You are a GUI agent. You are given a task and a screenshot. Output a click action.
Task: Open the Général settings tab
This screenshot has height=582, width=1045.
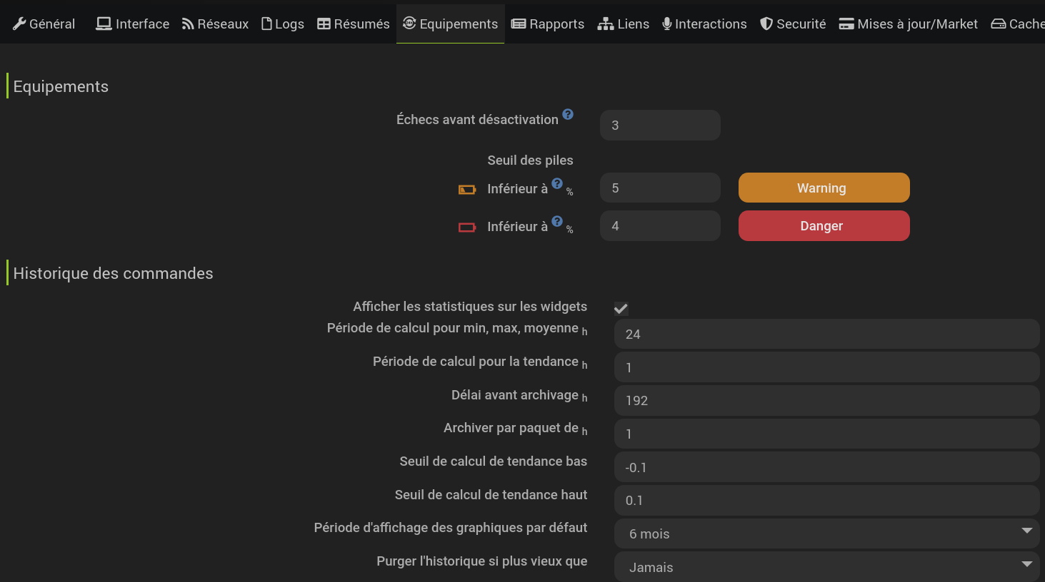pos(44,24)
